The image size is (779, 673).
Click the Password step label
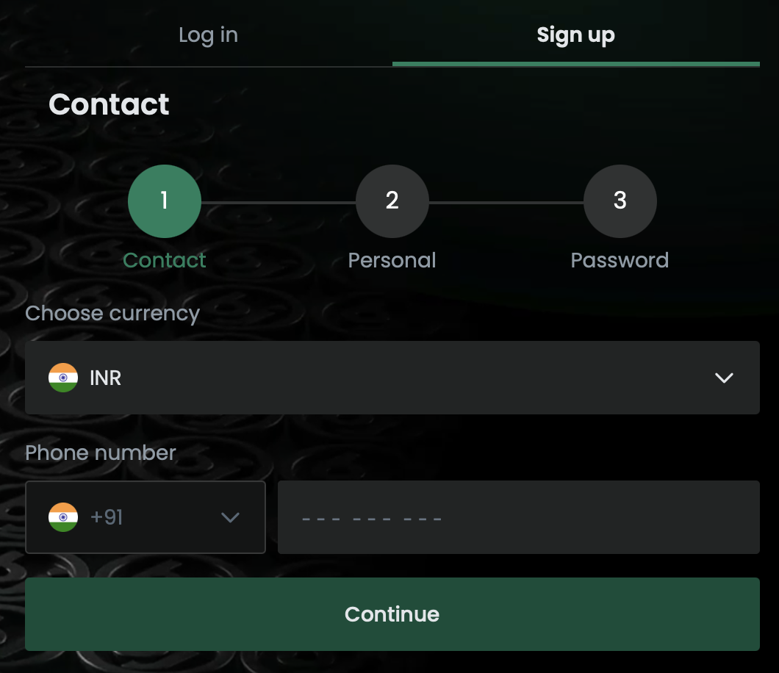620,259
